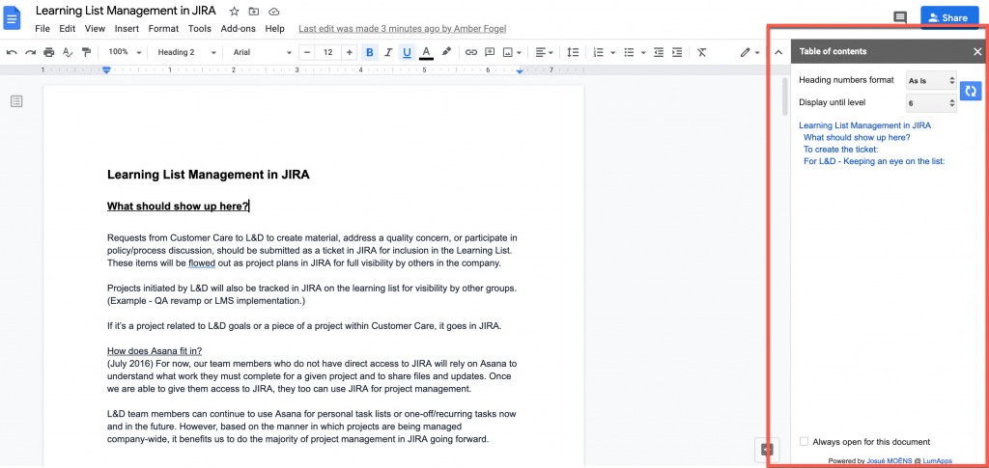Click the document title in the header
Image resolution: width=989 pixels, height=468 pixels.
[126, 11]
